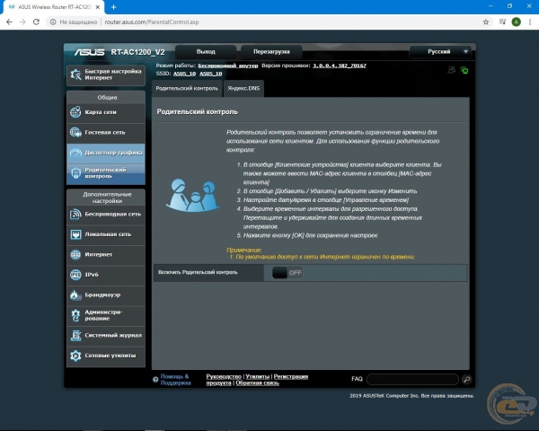Image resolution: width=539 pixels, height=431 pixels.
Task: Click the Выход logout button
Action: (x=206, y=52)
